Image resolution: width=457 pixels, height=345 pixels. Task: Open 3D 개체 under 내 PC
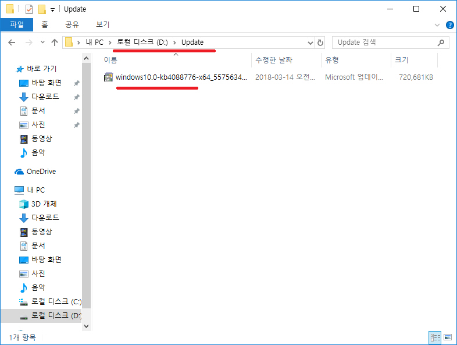point(44,204)
